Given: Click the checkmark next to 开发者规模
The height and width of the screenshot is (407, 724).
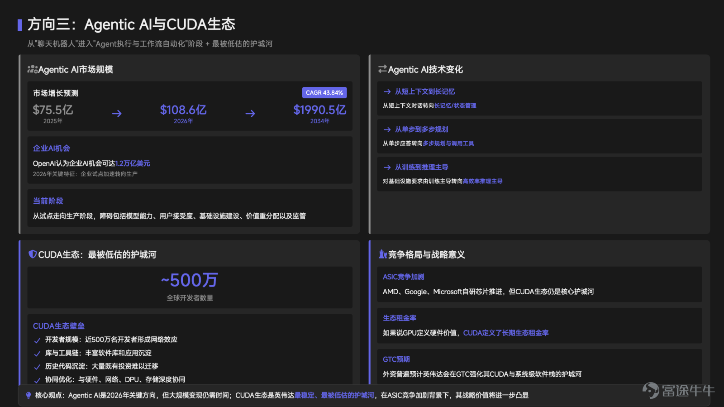Looking at the screenshot, I should [x=37, y=340].
